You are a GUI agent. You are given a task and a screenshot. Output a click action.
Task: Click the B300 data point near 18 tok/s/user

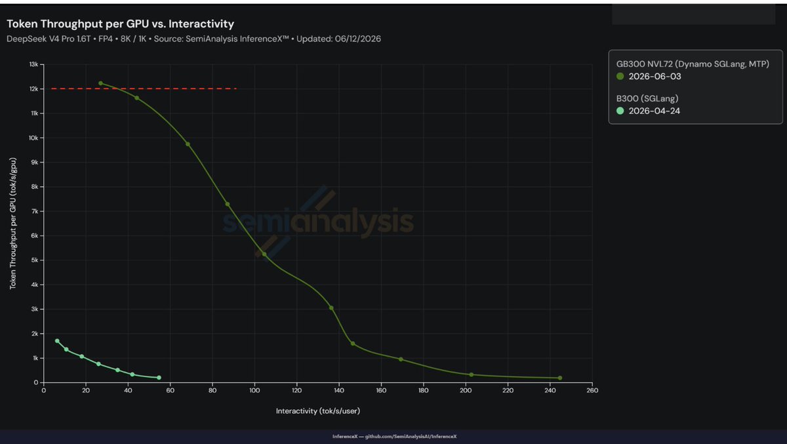pos(82,356)
